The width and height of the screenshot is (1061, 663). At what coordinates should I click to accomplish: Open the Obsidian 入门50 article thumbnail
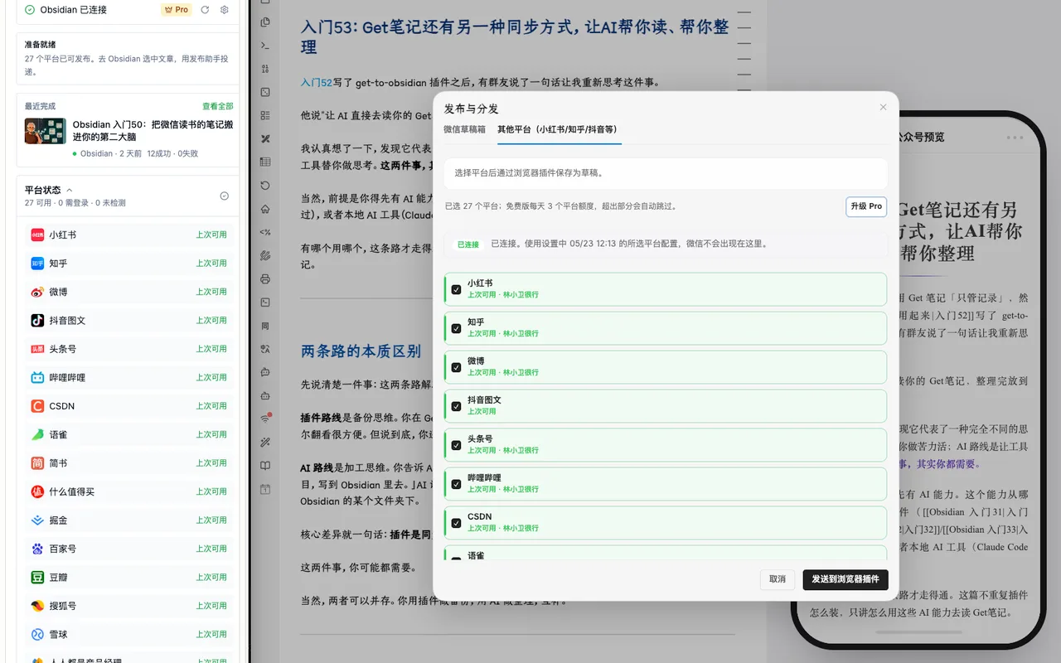click(45, 131)
